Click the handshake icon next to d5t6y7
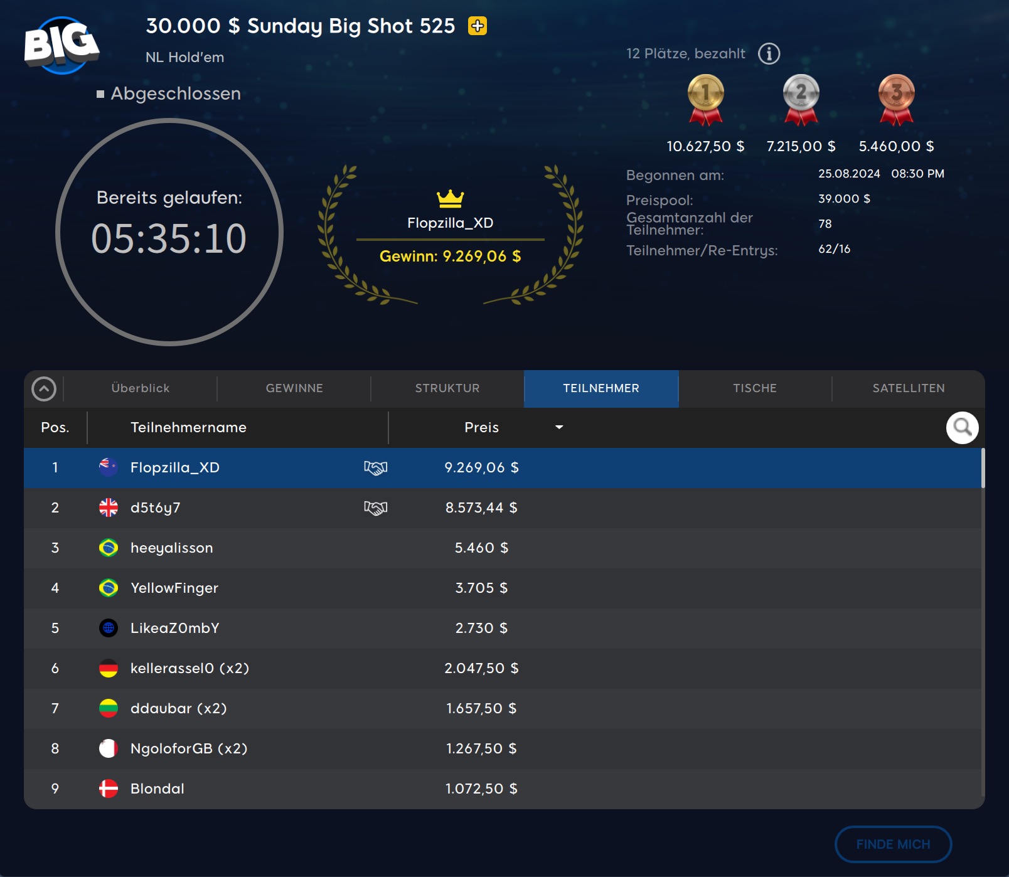This screenshot has width=1009, height=877. coord(375,508)
